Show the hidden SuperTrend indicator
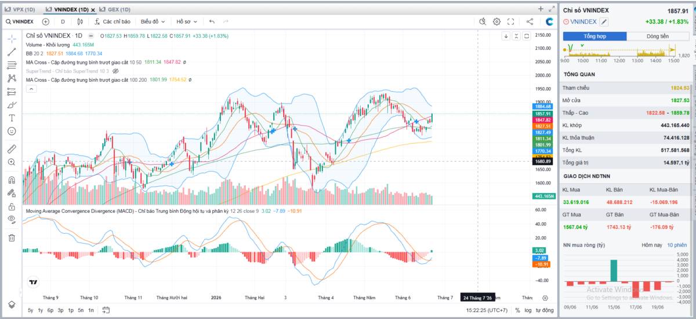The image size is (696, 319). pos(115,71)
